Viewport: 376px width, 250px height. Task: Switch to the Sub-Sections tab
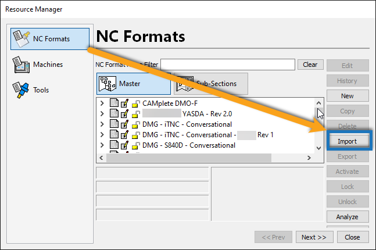pyautogui.click(x=211, y=84)
